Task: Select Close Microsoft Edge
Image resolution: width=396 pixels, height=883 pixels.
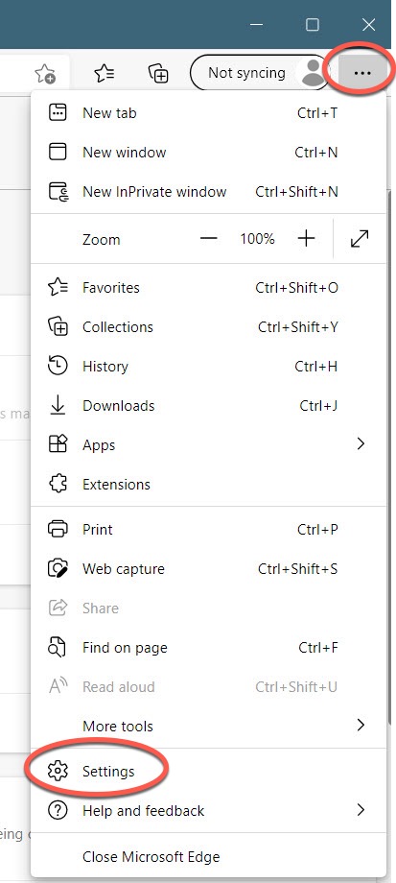Action: point(208,856)
